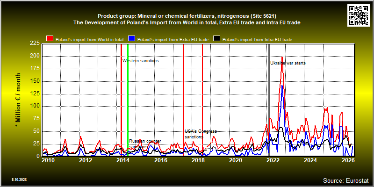Viewport: 374px width, 187px height.
Task: Select legend label 'Poland's import from Extra EU trade'
Action: [173, 40]
